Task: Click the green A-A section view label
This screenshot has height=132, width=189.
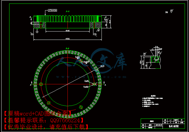Action: tap(68, 11)
